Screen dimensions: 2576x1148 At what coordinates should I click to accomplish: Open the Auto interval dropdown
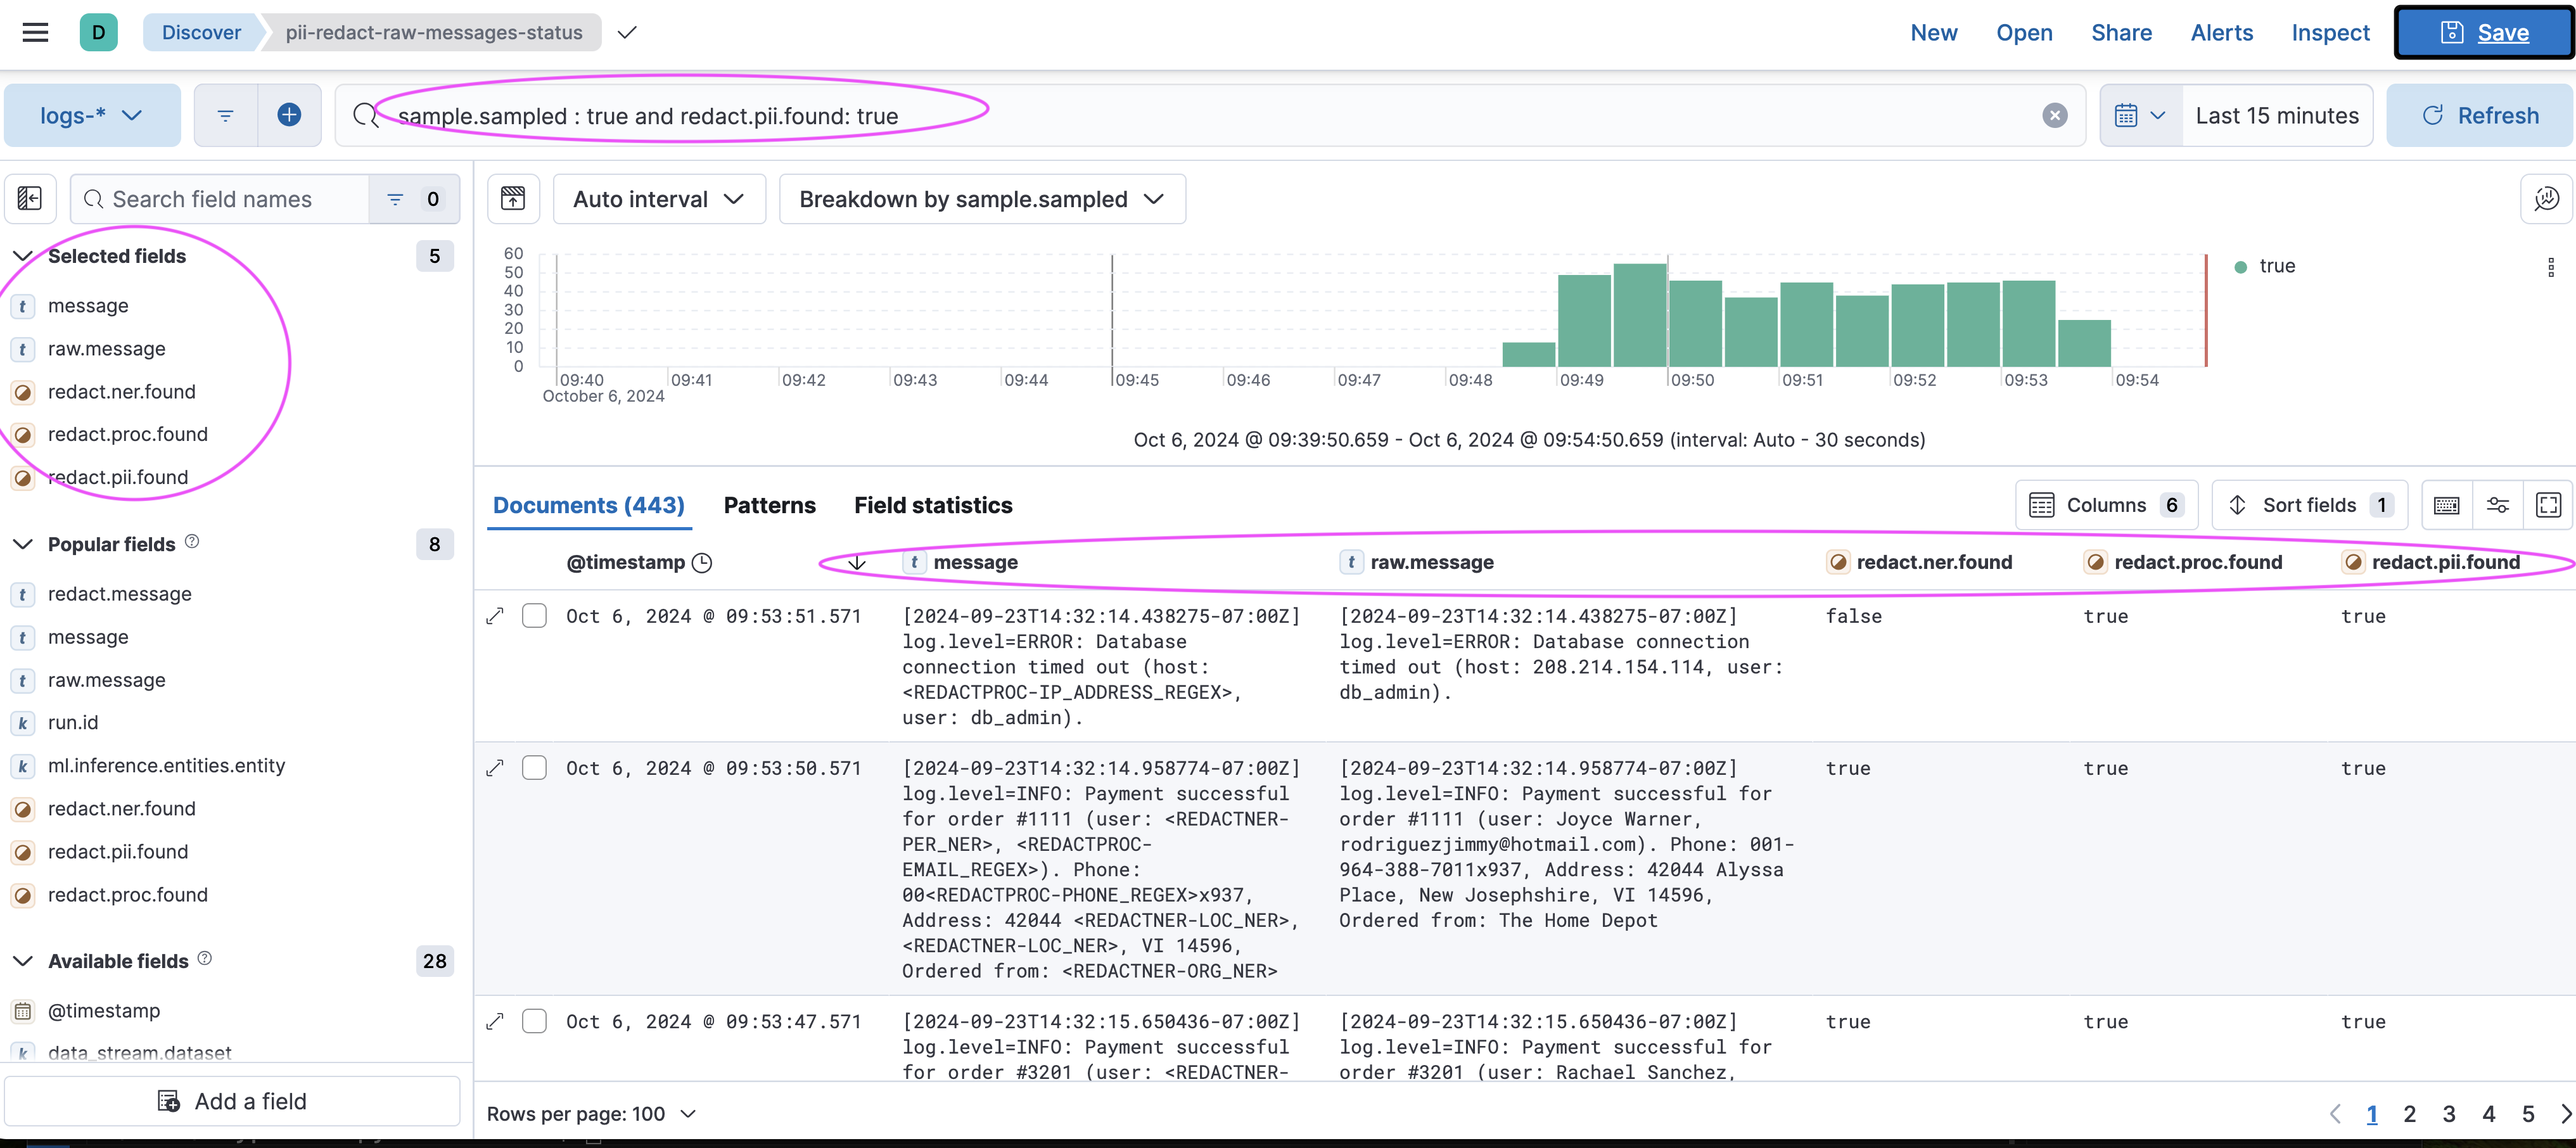click(658, 199)
